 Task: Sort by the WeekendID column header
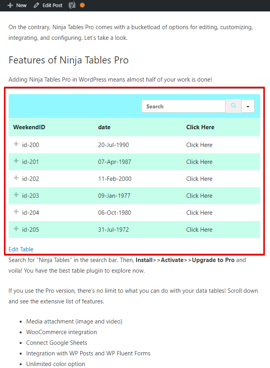click(x=29, y=127)
